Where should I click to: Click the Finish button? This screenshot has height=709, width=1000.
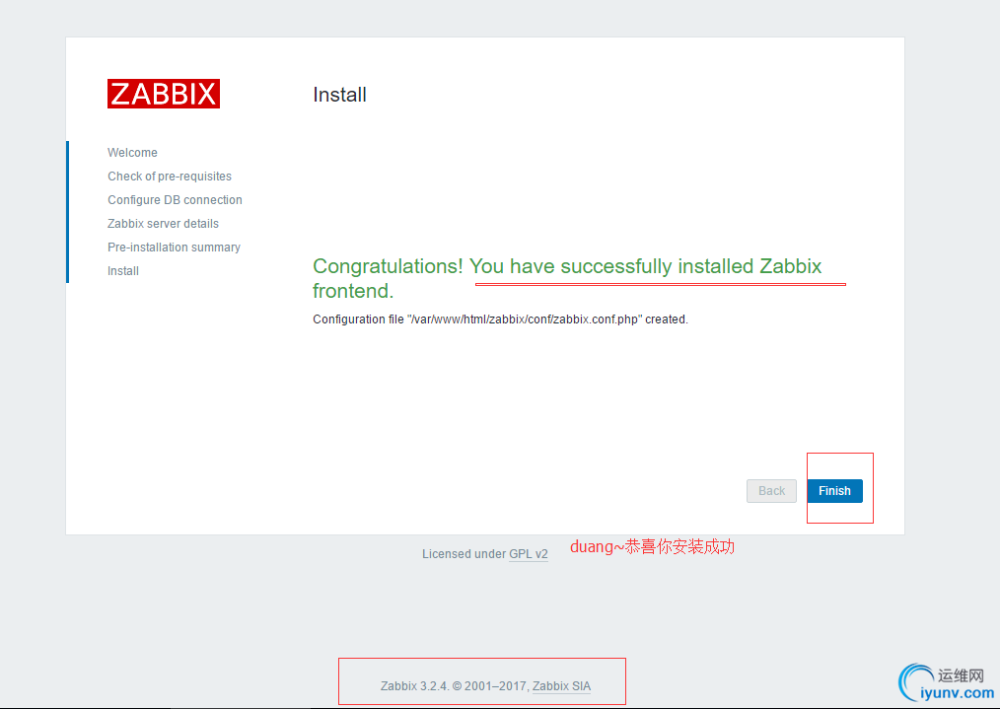[835, 491]
